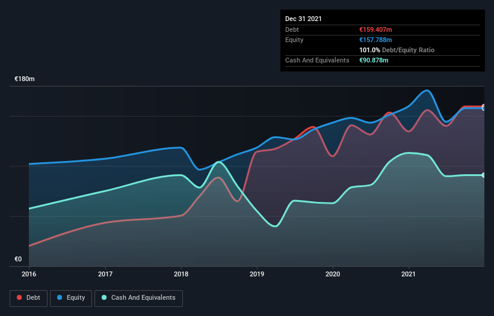Select the Cash And Equivalents end data point

(x=484, y=175)
